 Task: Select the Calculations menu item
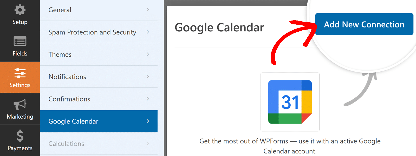(66, 143)
